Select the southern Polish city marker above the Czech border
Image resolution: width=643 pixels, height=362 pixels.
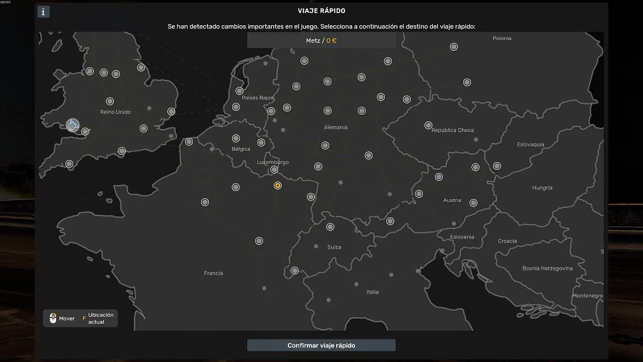[467, 82]
